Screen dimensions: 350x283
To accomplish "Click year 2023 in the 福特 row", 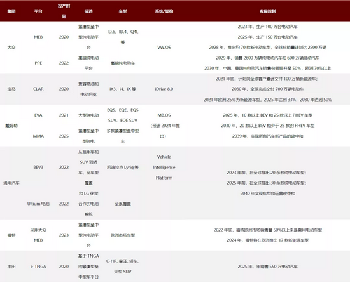I will [x=64, y=235].
